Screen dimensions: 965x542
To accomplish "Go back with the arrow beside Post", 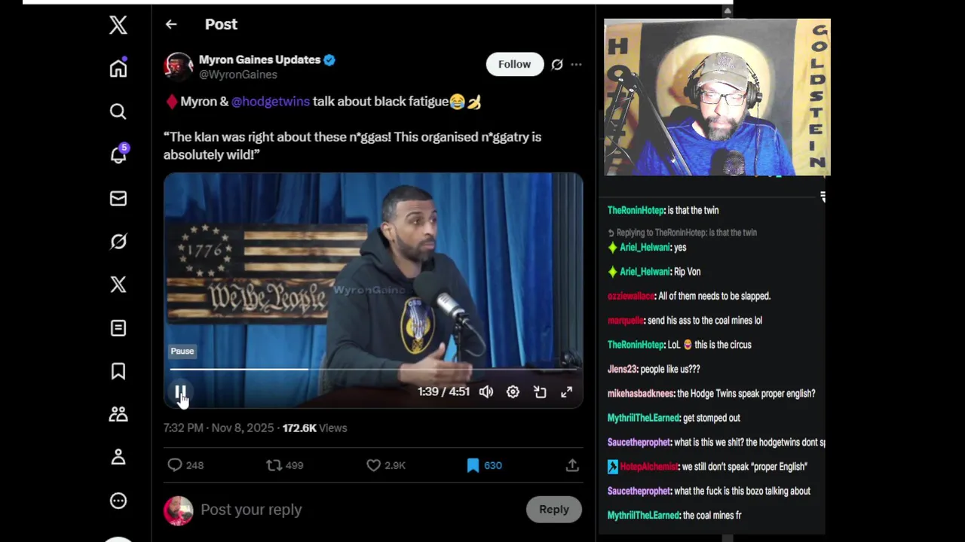I will point(171,24).
